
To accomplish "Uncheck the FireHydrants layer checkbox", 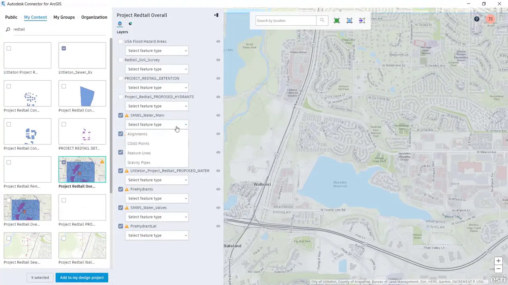I will (x=121, y=189).
